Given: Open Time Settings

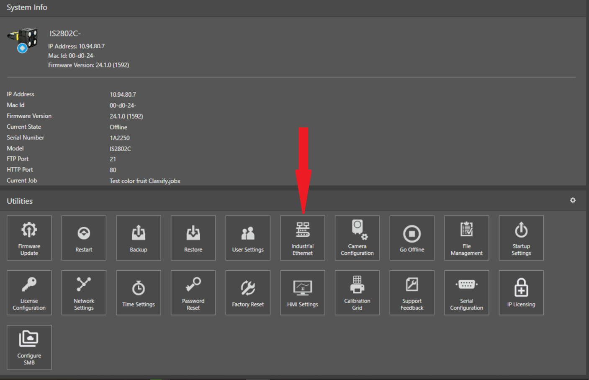Looking at the screenshot, I should 138,292.
